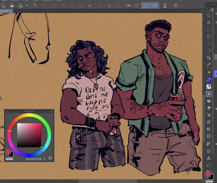
Task: Click the flip-horizontal mirrored triangles icon
Action: [128, 6]
